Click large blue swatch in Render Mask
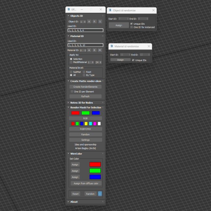 96,113
